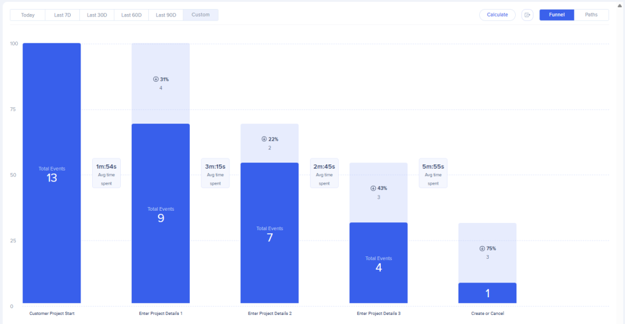
Task: Click the 22% drop-off arrow icon
Action: tap(264, 139)
